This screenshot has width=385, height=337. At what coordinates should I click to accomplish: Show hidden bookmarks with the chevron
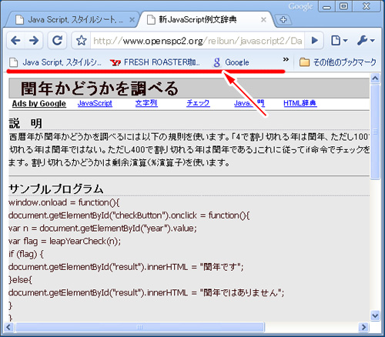click(x=286, y=59)
